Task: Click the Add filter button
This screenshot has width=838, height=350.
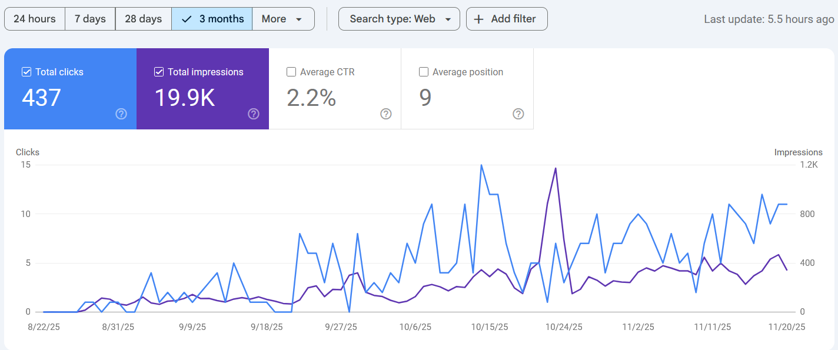Action: point(507,19)
